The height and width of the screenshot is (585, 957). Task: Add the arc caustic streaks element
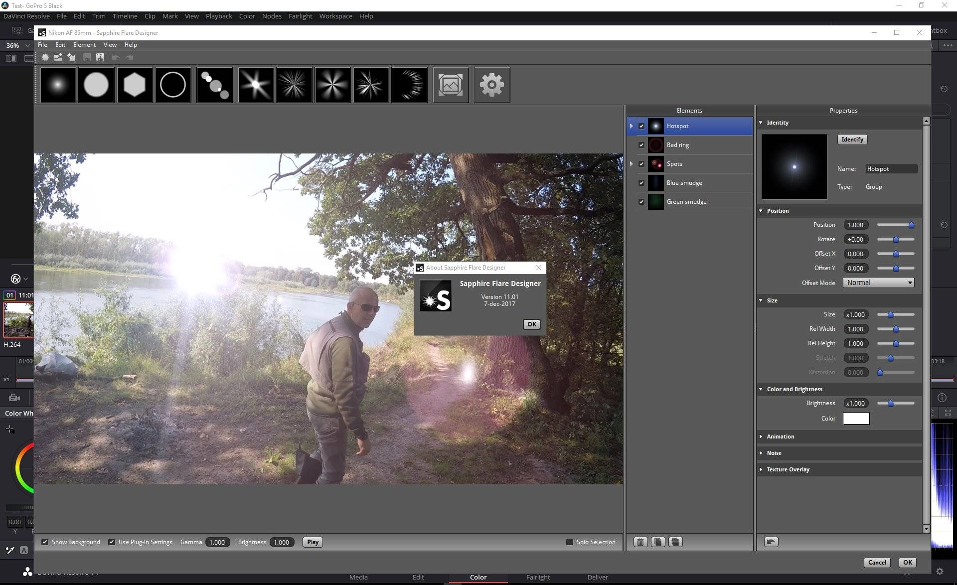pos(410,85)
